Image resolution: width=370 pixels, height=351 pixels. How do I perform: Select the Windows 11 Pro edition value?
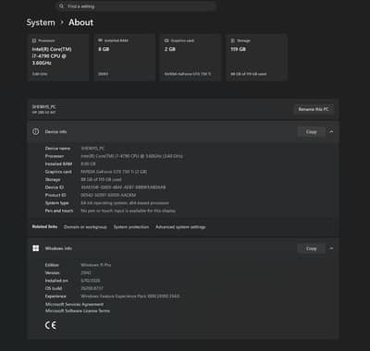(x=96, y=265)
